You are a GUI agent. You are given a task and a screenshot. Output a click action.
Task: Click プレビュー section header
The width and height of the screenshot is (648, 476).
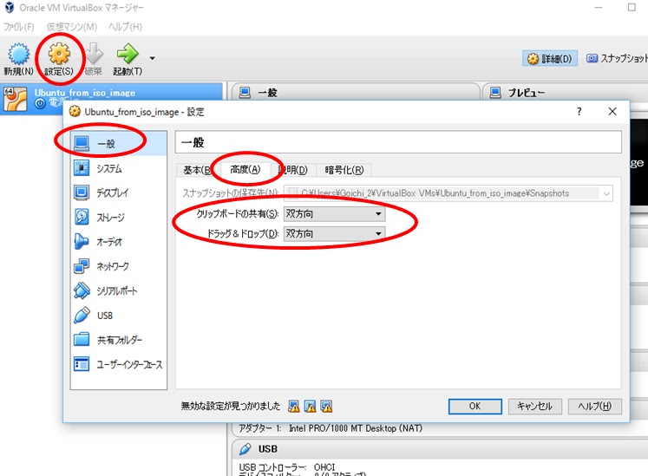(566, 92)
